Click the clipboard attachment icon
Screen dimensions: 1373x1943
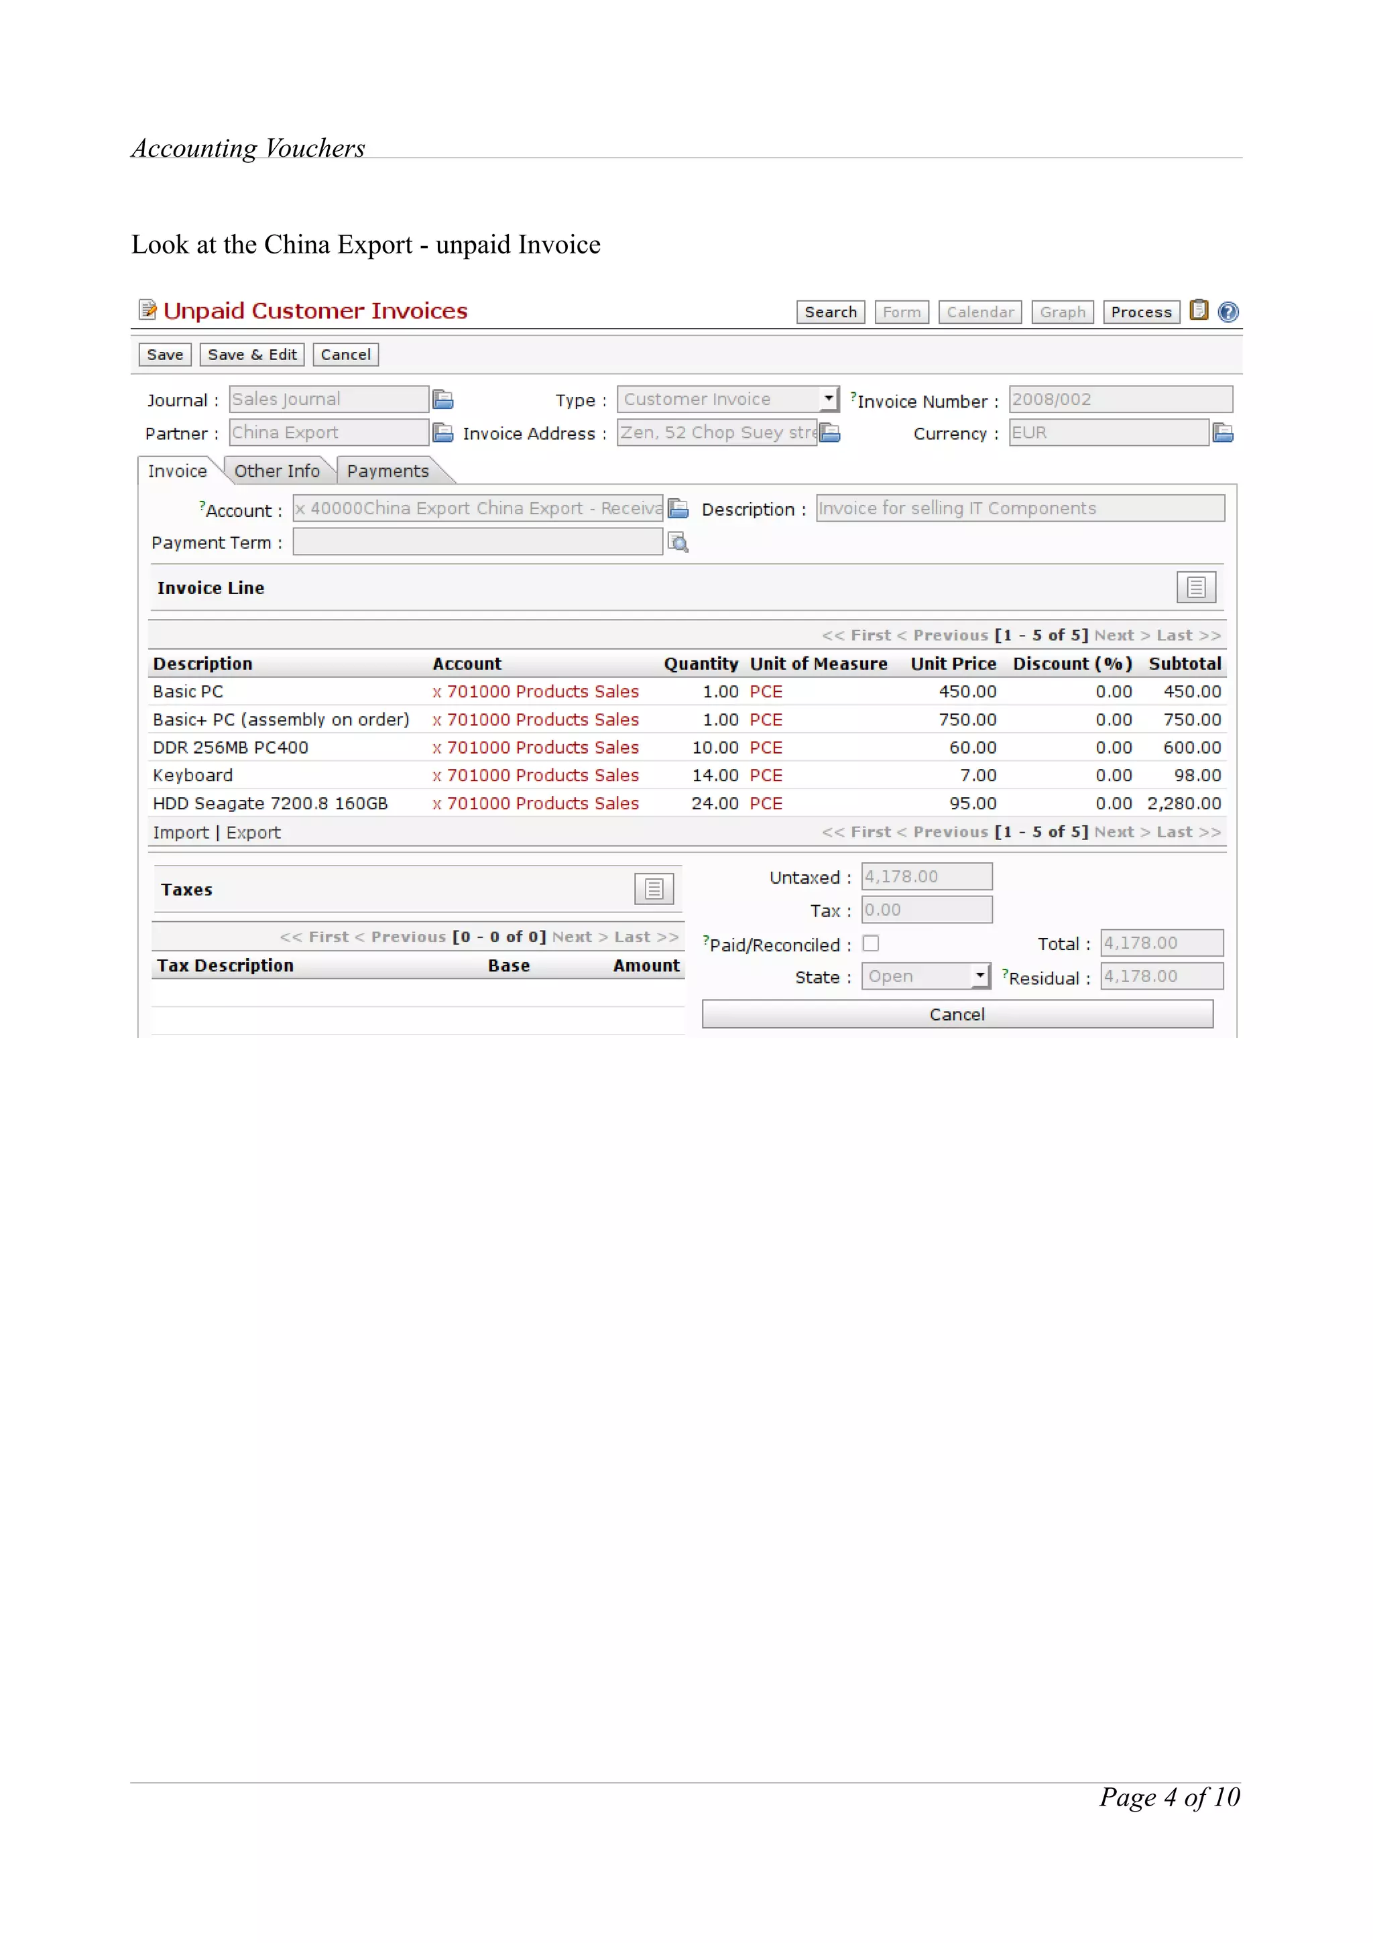[x=1198, y=310]
